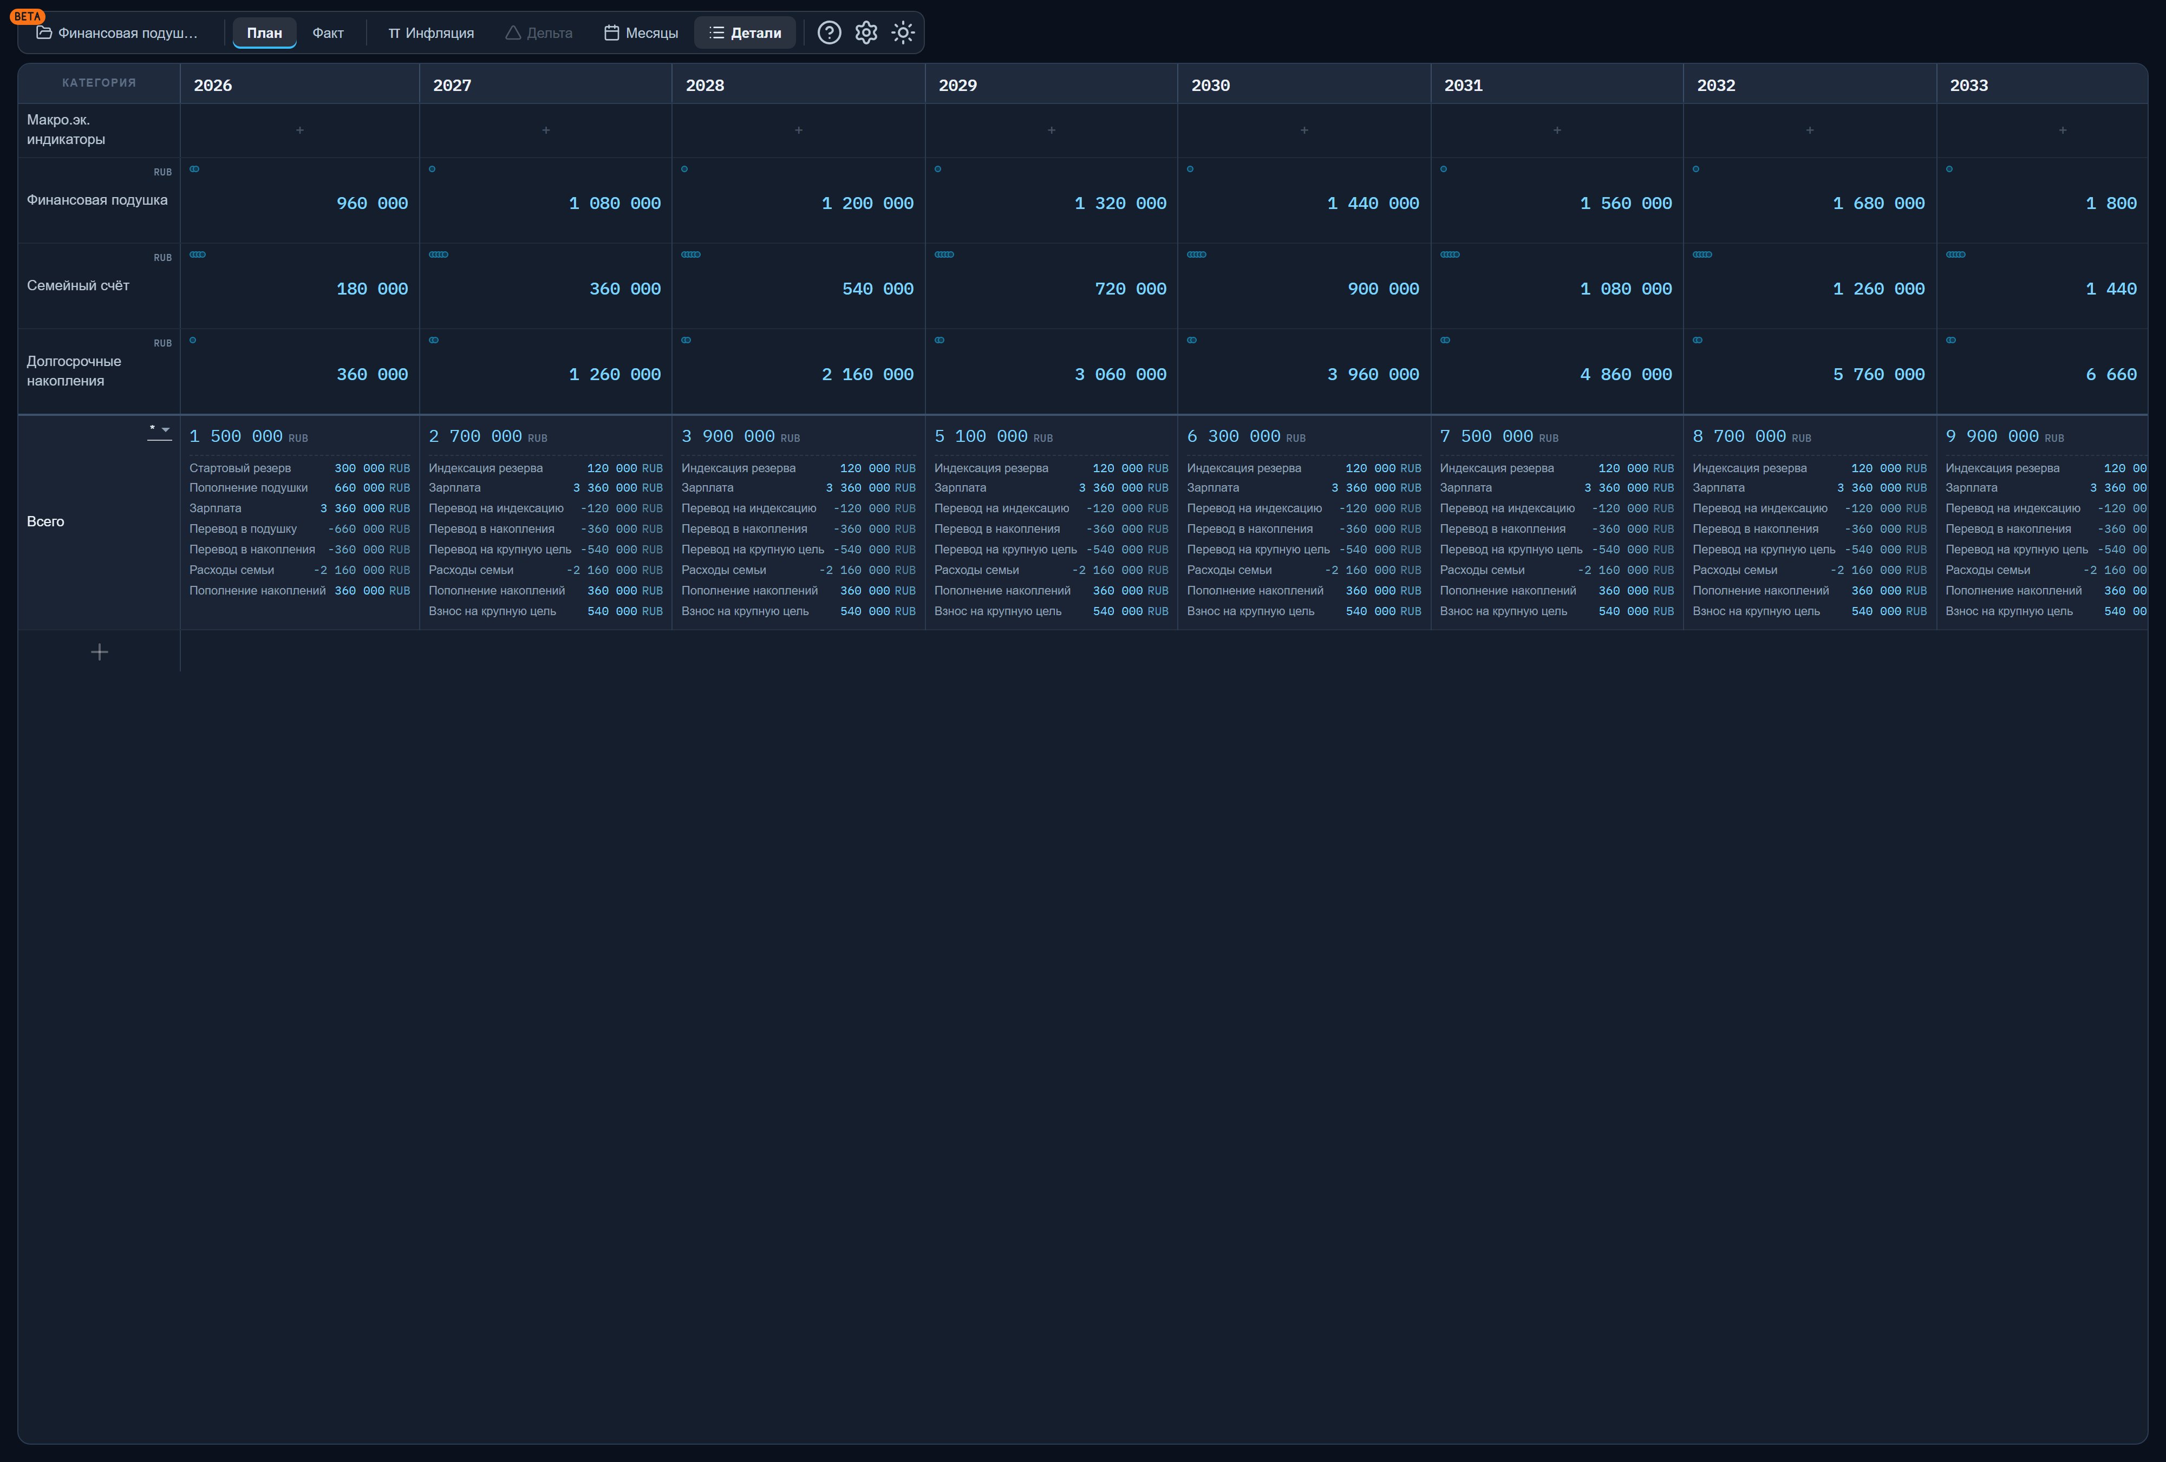Image resolution: width=2166 pixels, height=1462 pixels.
Task: Select Стартовый резерв entry in 2026
Action: tap(299, 468)
